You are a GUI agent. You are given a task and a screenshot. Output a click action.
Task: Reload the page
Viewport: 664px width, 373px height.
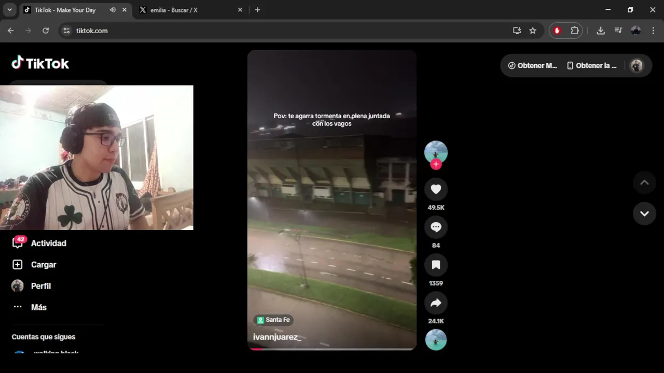click(46, 31)
